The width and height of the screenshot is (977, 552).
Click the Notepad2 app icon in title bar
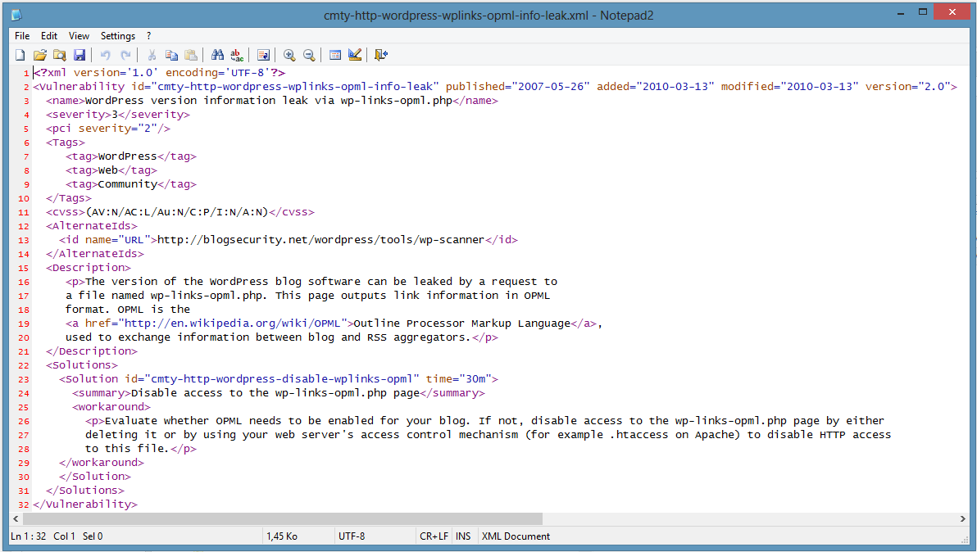click(16, 14)
